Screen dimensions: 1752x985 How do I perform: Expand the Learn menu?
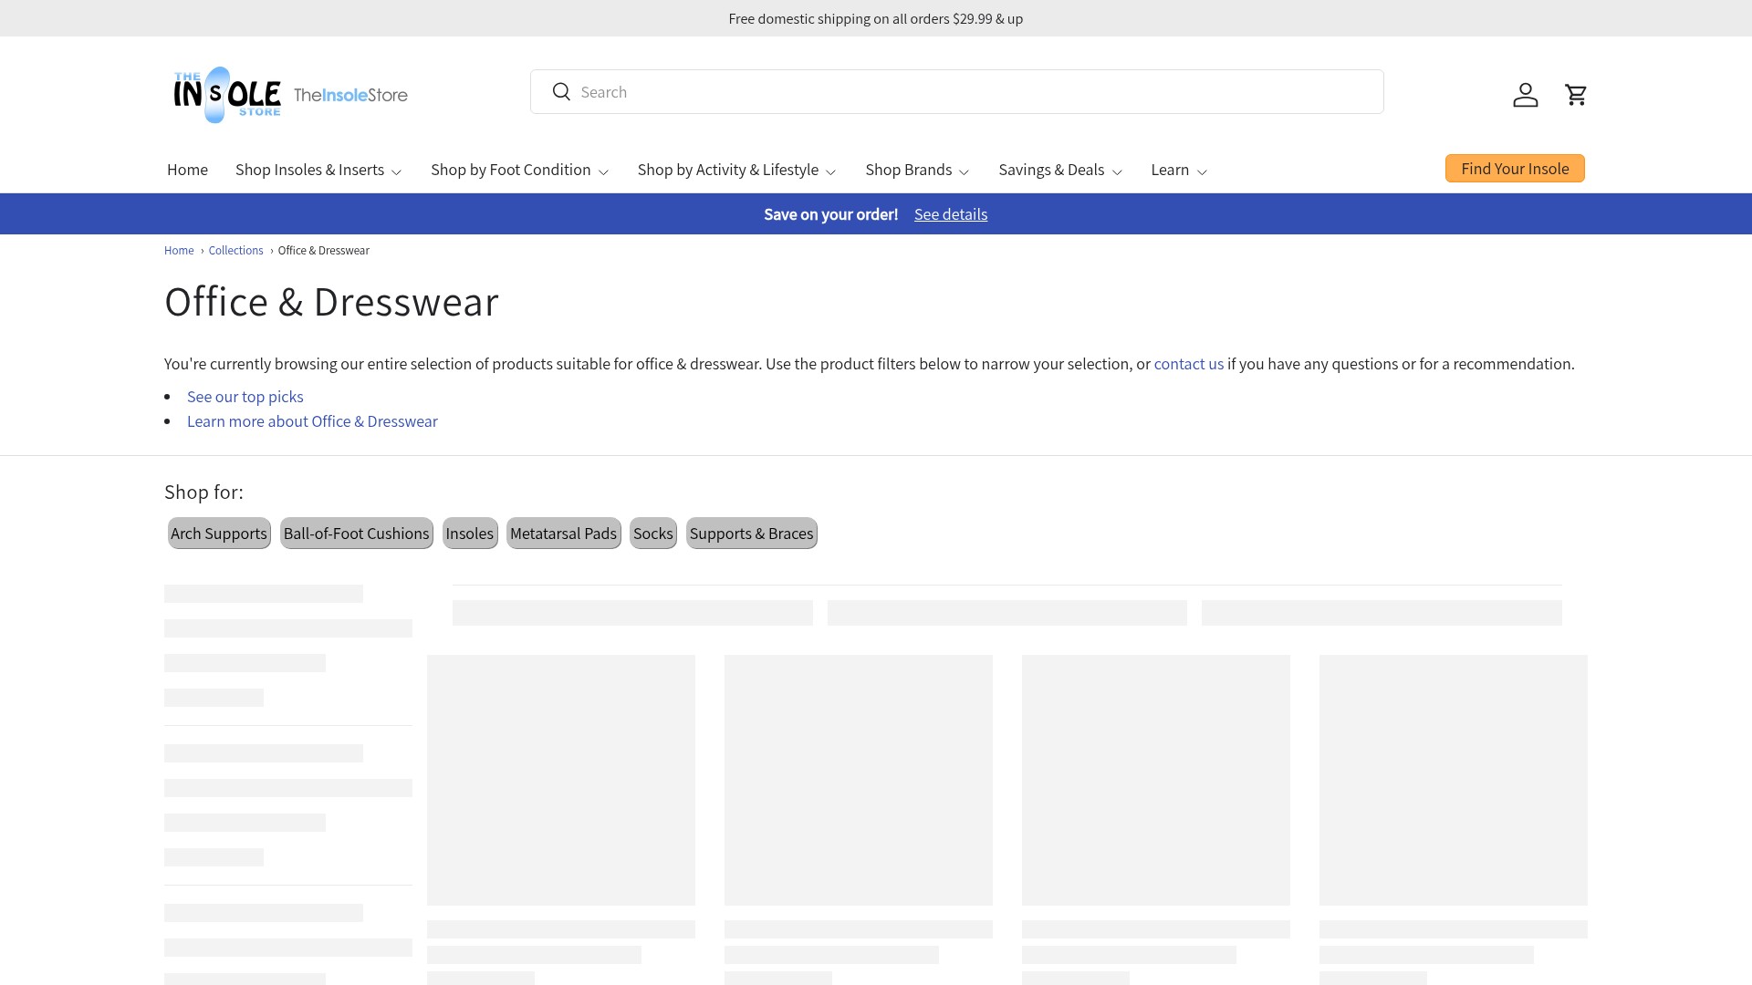(1180, 170)
